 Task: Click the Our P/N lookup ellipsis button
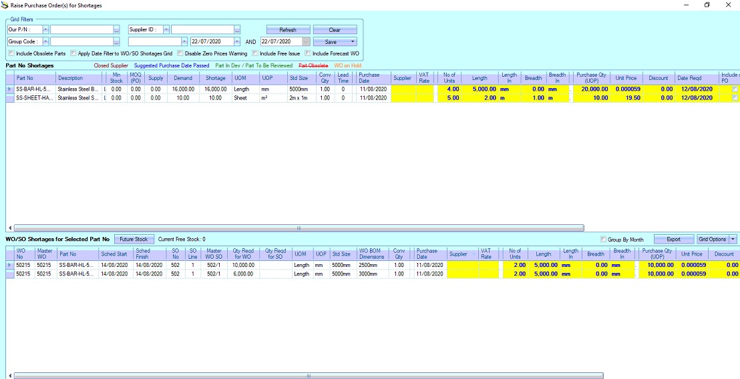tap(116, 30)
